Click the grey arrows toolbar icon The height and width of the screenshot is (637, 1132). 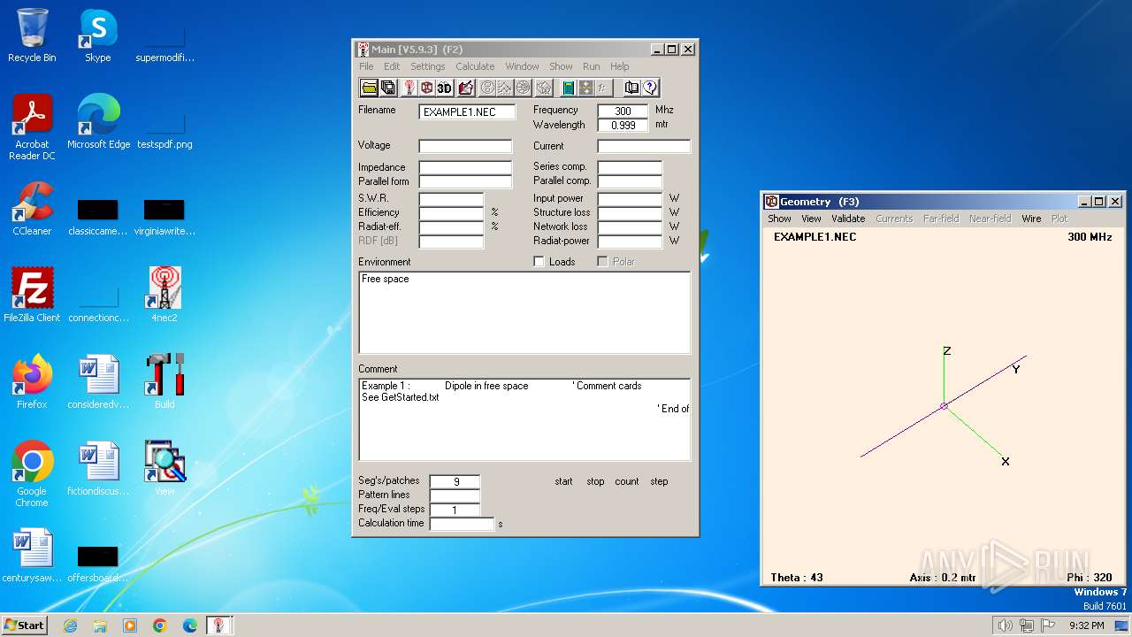pyautogui.click(x=585, y=88)
